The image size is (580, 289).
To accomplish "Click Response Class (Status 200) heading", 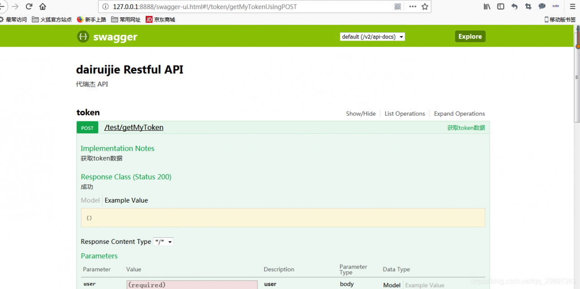I will pos(126,177).
